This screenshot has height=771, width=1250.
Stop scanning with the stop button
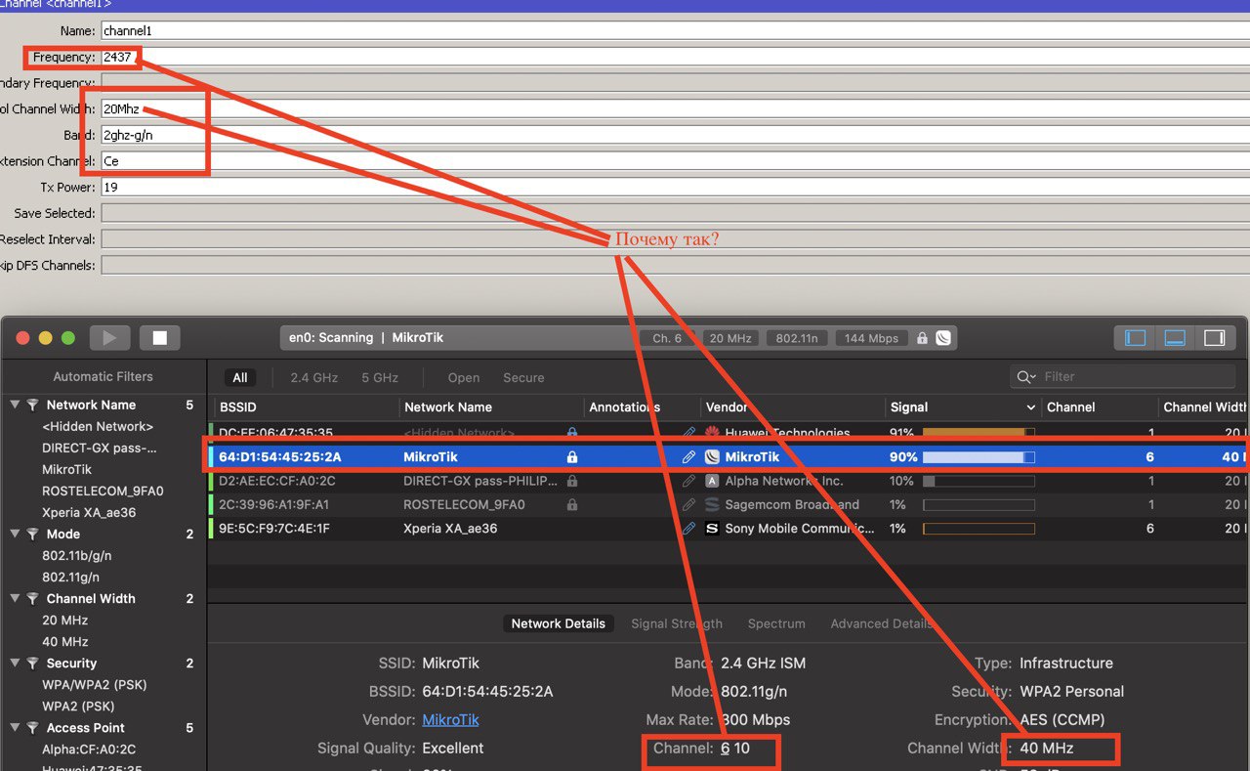(x=159, y=338)
